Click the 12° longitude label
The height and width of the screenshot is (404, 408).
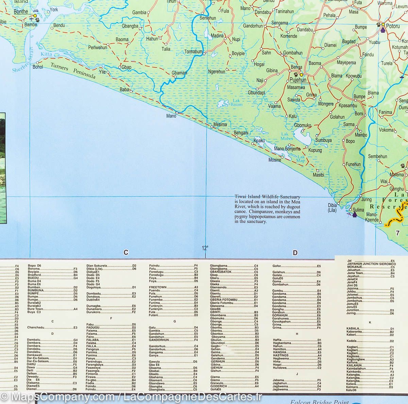click(x=205, y=248)
